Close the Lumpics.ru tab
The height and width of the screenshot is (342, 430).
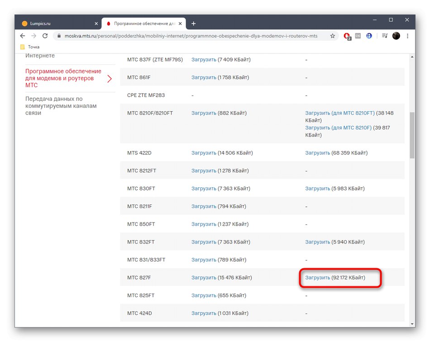pos(96,24)
